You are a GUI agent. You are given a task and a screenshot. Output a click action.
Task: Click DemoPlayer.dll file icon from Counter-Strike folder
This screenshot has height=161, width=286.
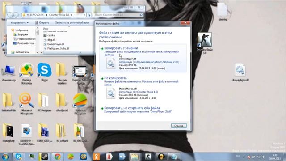pos(111,93)
